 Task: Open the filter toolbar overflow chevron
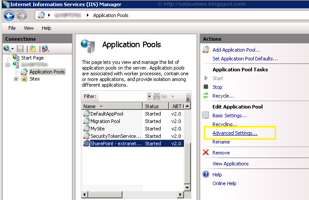(x=188, y=99)
